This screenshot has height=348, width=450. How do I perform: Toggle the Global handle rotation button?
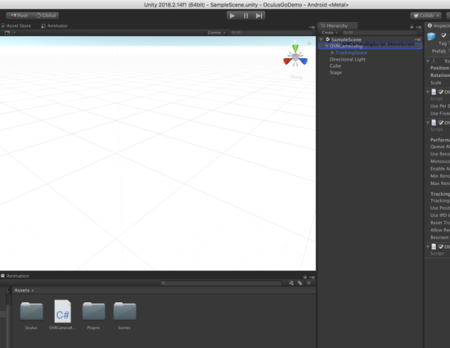pos(46,16)
